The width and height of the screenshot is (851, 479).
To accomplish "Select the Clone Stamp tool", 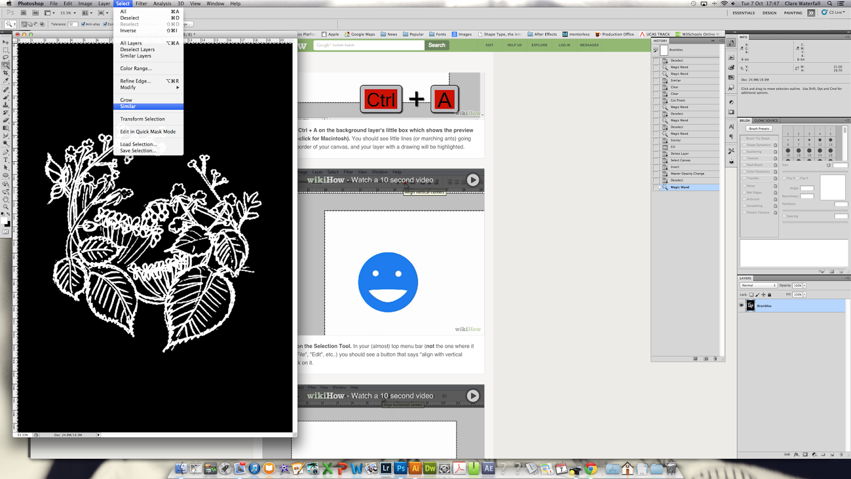I will tap(6, 105).
